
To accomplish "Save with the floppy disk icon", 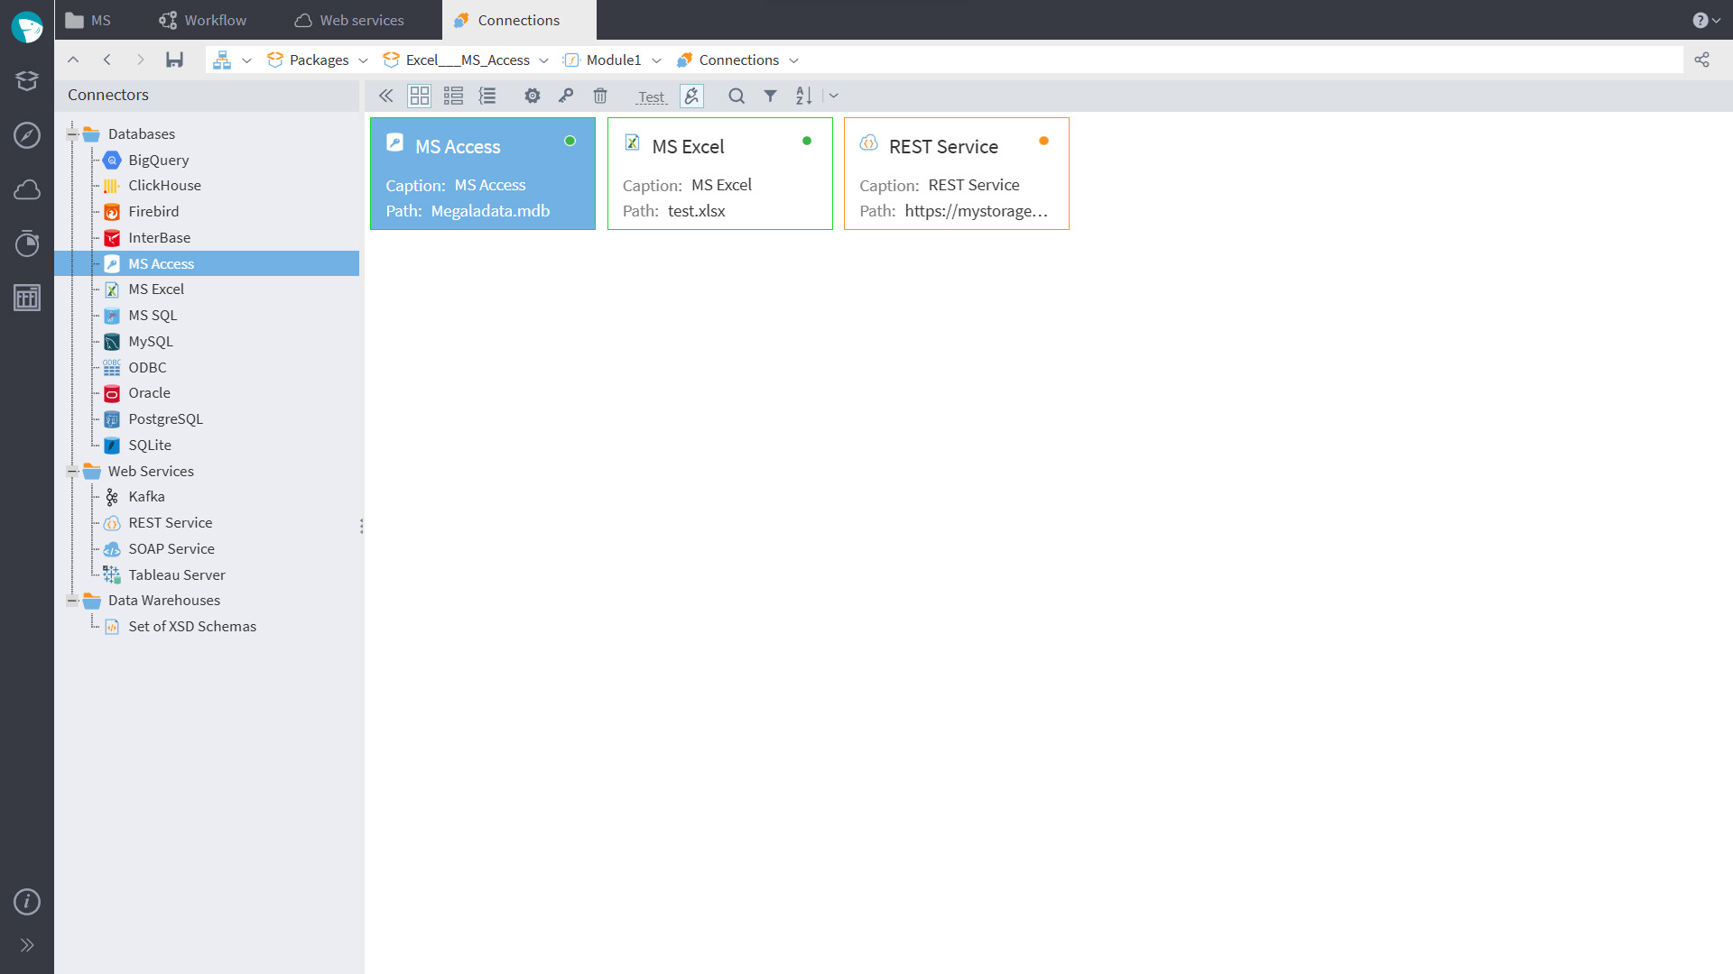I will pos(174,60).
